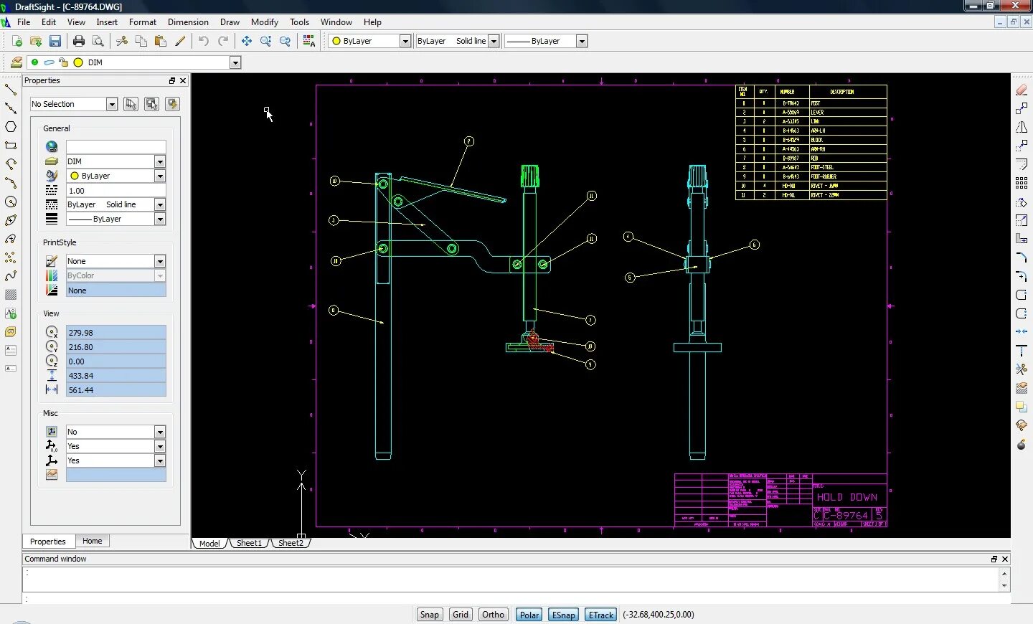Select the Erase tool in Modify toolbar
This screenshot has width=1033, height=624.
(x=1022, y=90)
